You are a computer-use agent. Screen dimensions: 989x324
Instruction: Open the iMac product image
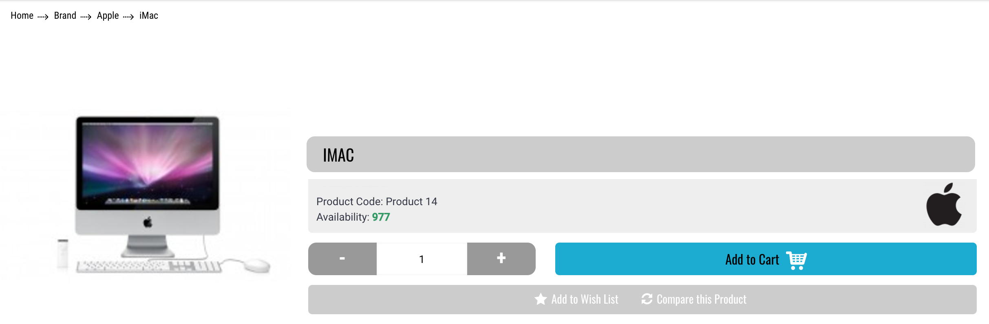tap(147, 195)
